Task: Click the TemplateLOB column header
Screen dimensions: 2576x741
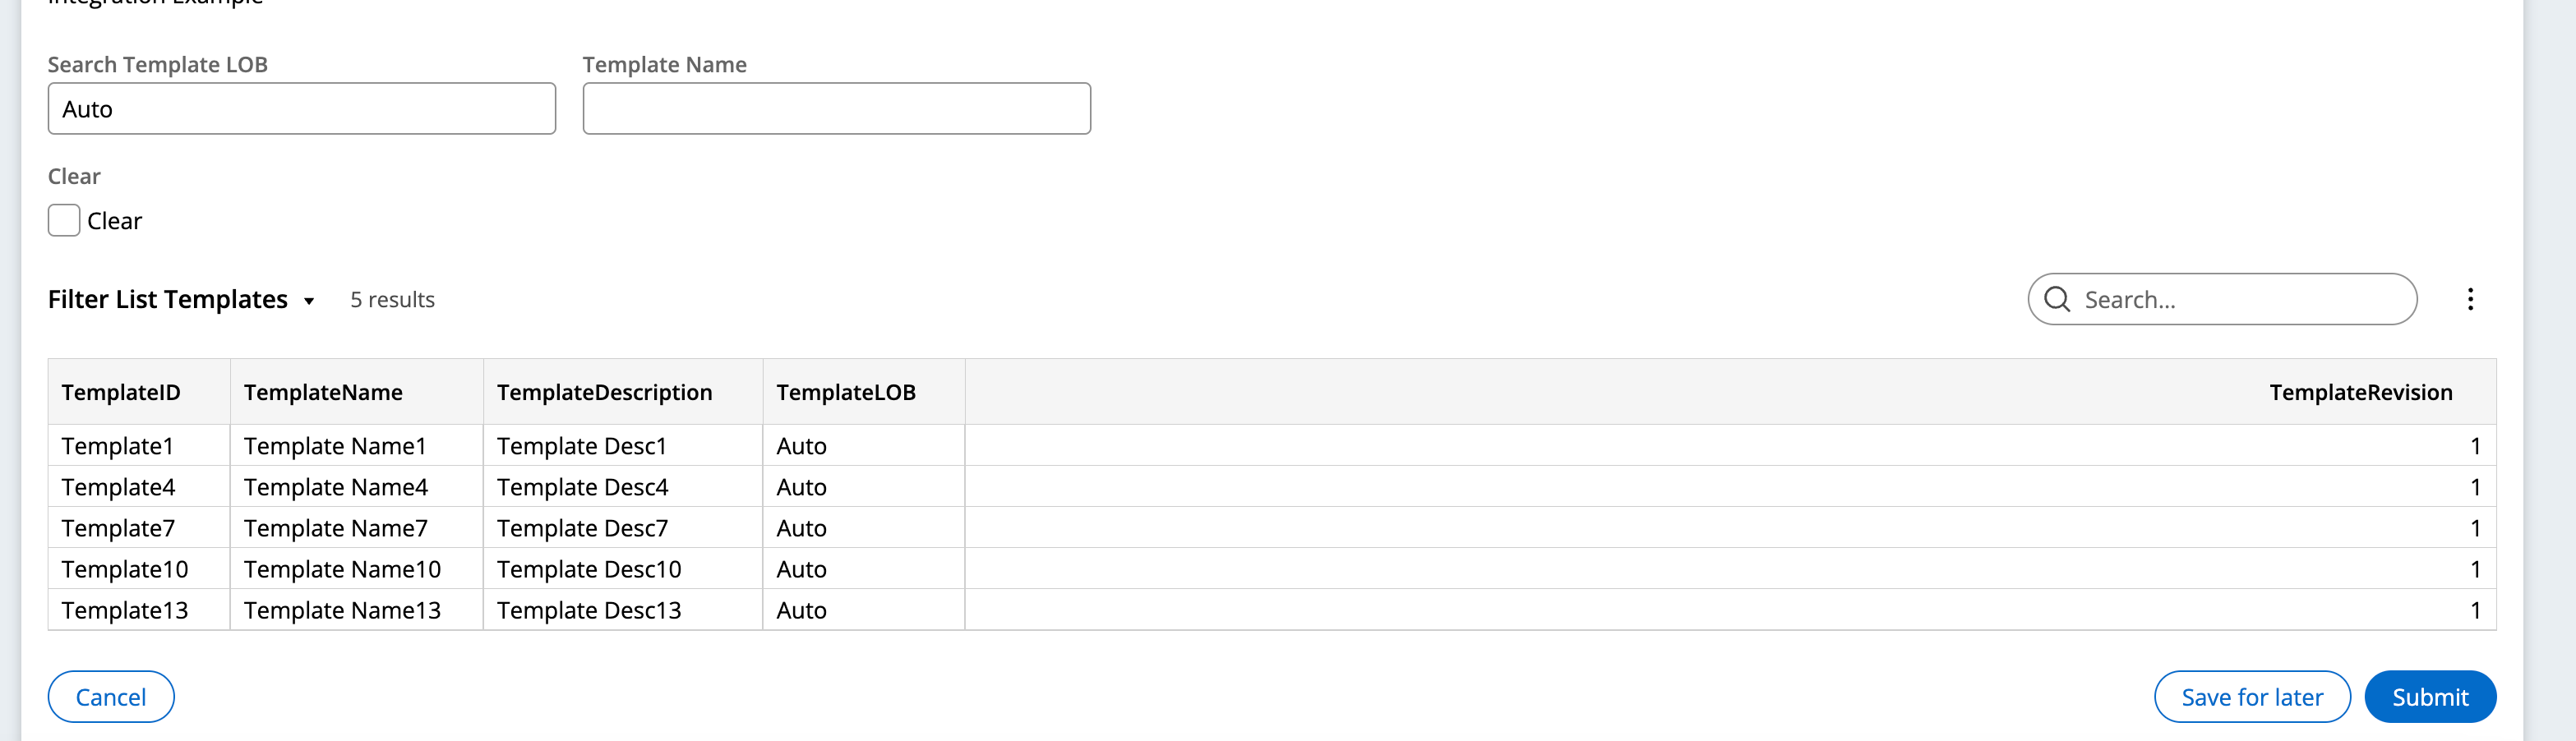Action: point(846,392)
